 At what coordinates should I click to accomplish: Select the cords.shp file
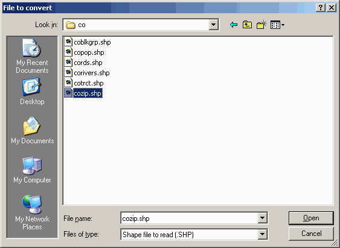click(x=83, y=63)
